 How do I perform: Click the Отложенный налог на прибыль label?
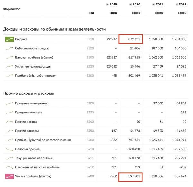[37, 167]
